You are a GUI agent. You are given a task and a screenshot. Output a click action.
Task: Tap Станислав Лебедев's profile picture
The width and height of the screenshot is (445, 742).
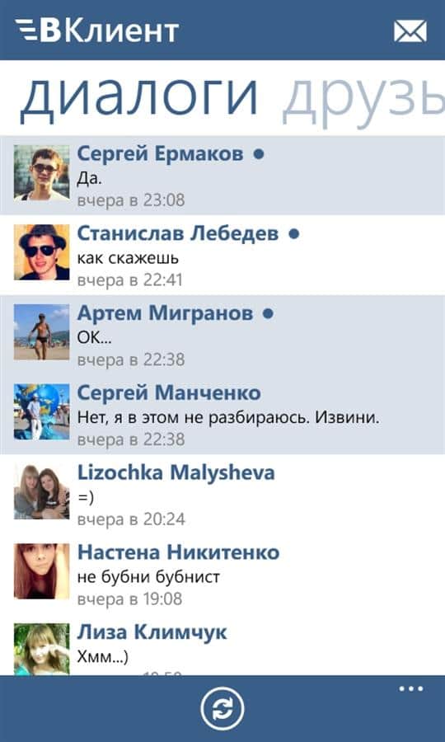point(41,252)
